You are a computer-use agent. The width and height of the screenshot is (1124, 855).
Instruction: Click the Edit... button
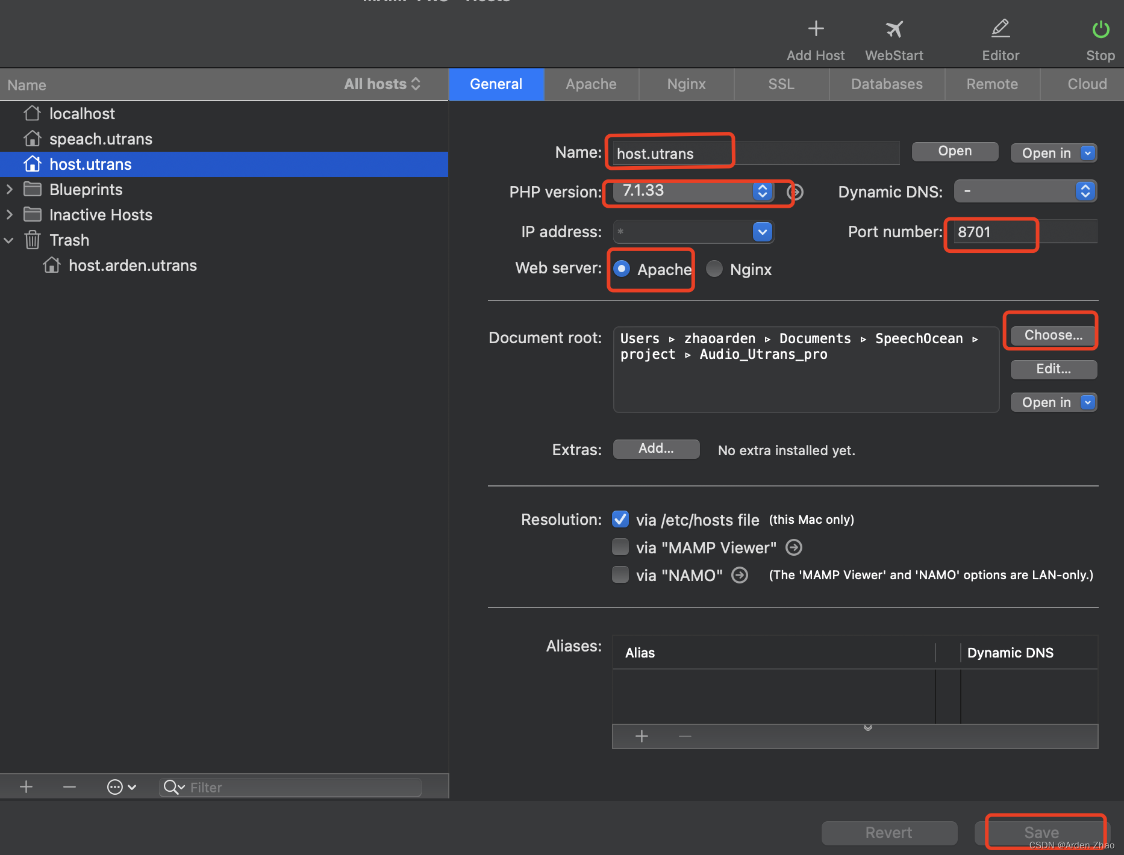click(1054, 369)
